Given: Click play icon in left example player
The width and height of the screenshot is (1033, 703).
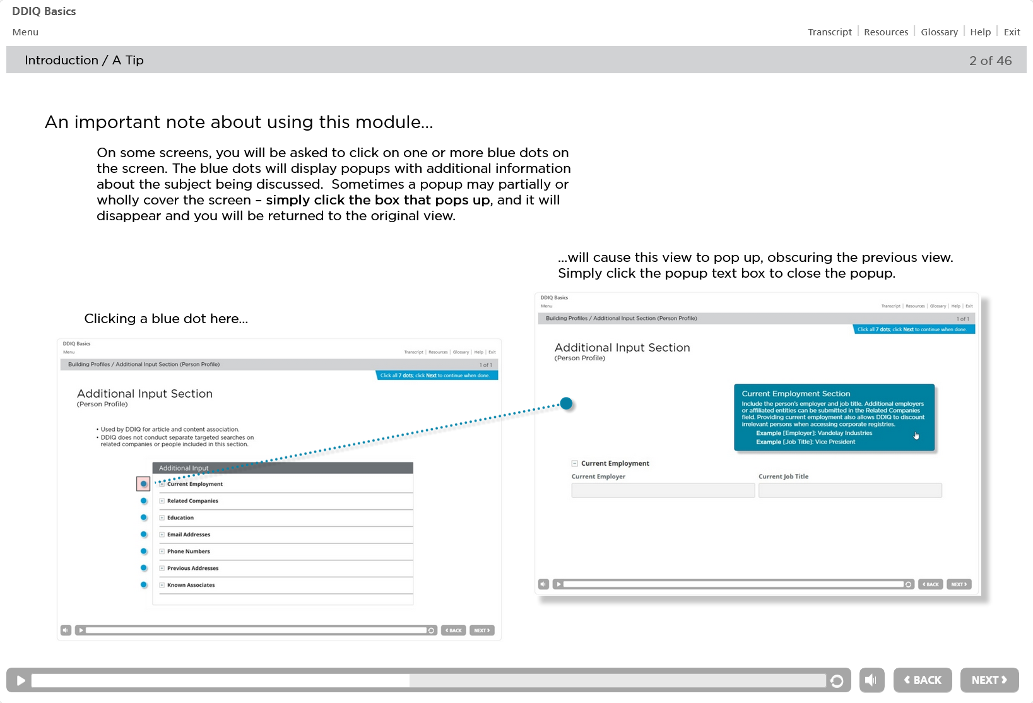Looking at the screenshot, I should coord(81,630).
